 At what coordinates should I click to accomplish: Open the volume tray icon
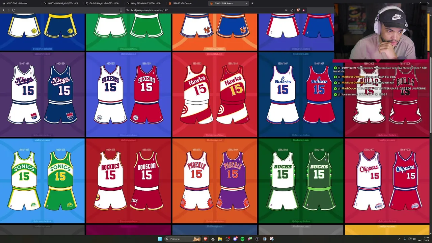[x=414, y=239]
